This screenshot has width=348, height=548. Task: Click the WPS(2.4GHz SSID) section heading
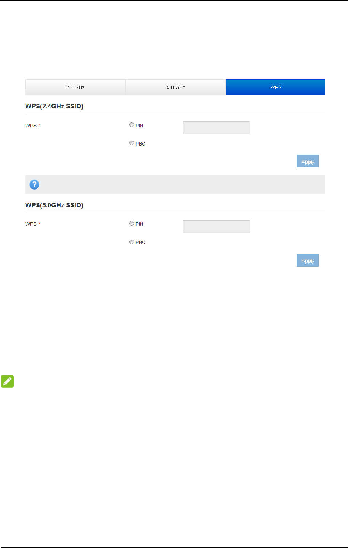click(54, 106)
